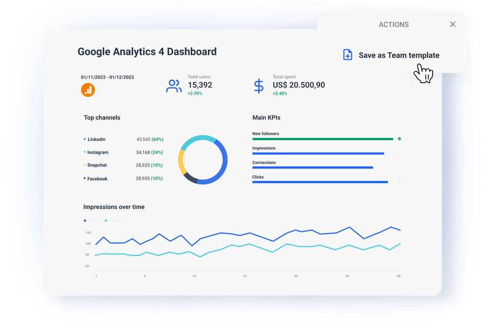This screenshot has width=485, height=321.
Task: Open the 01/11/2023 - 01/12/2023 date range selector
Action: pyautogui.click(x=109, y=77)
